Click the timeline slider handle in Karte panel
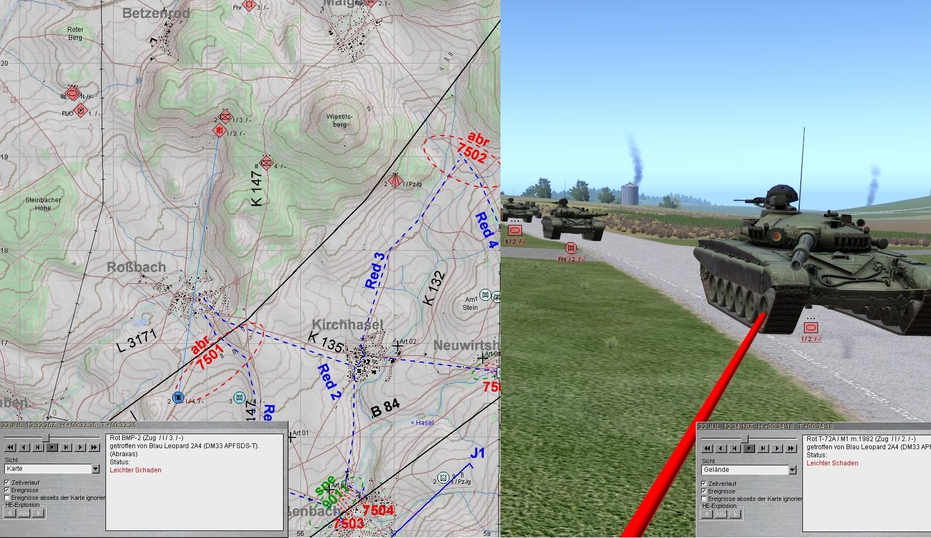This screenshot has height=538, width=931. pos(46,438)
